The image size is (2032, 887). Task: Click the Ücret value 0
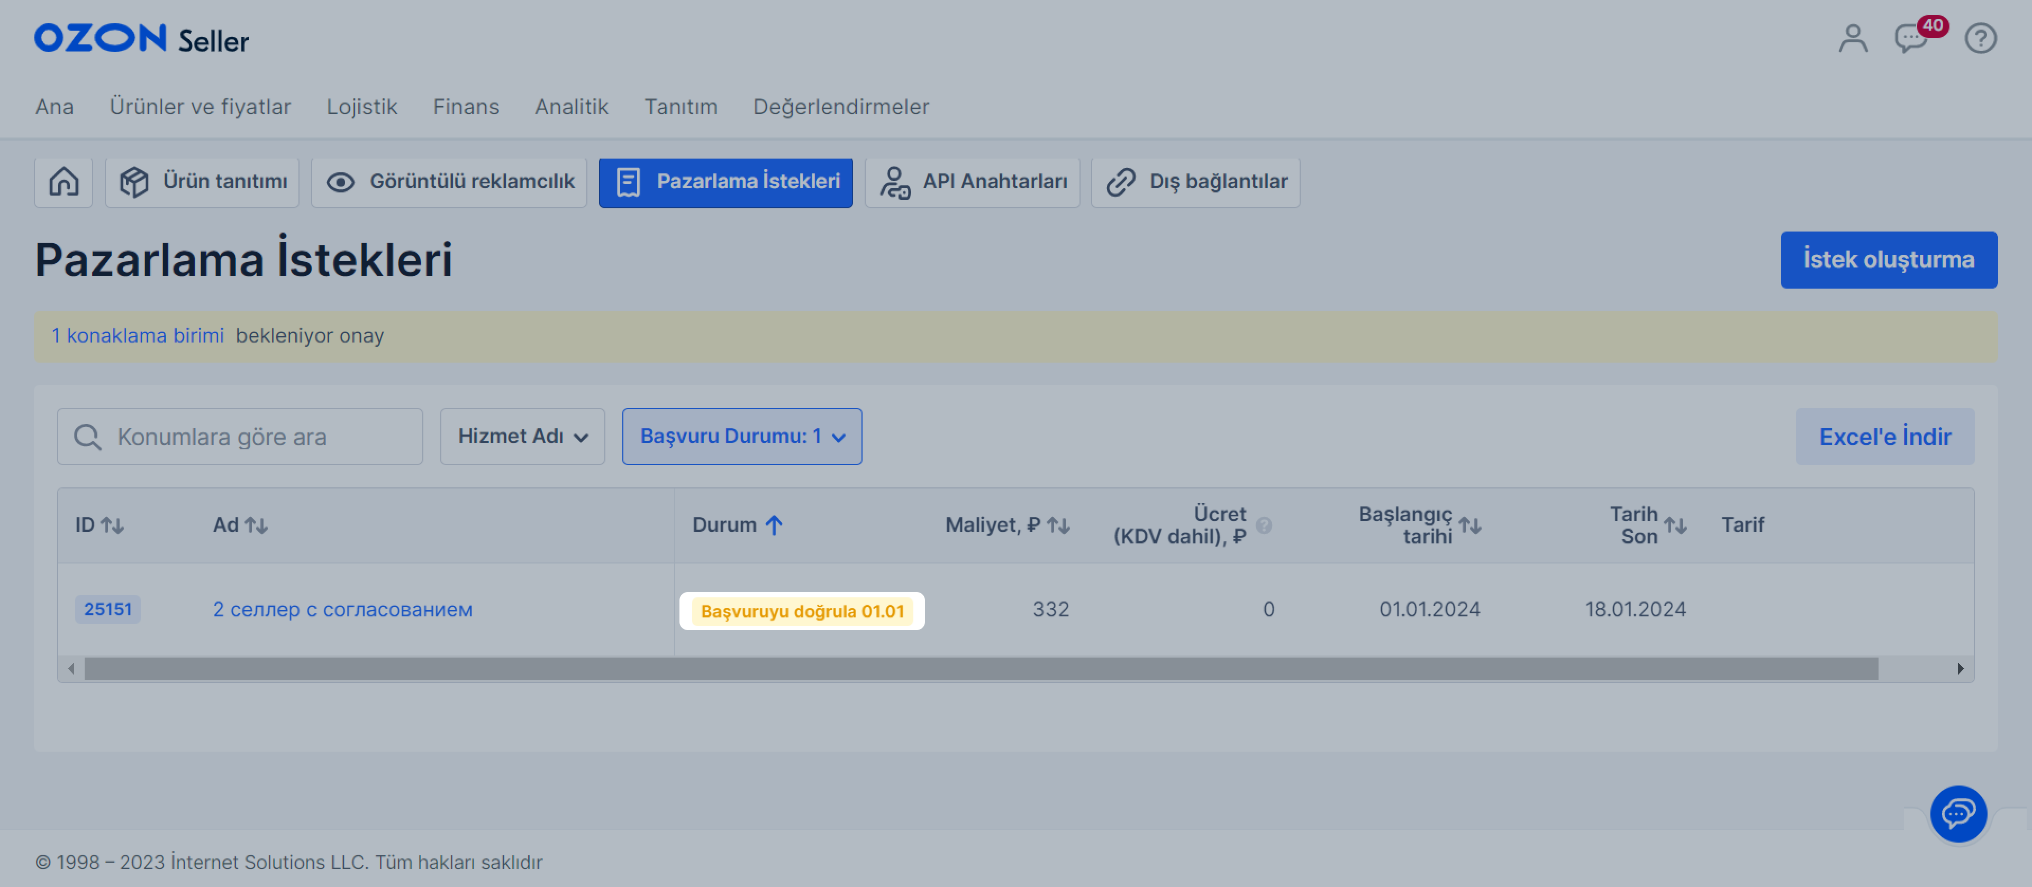click(x=1268, y=609)
